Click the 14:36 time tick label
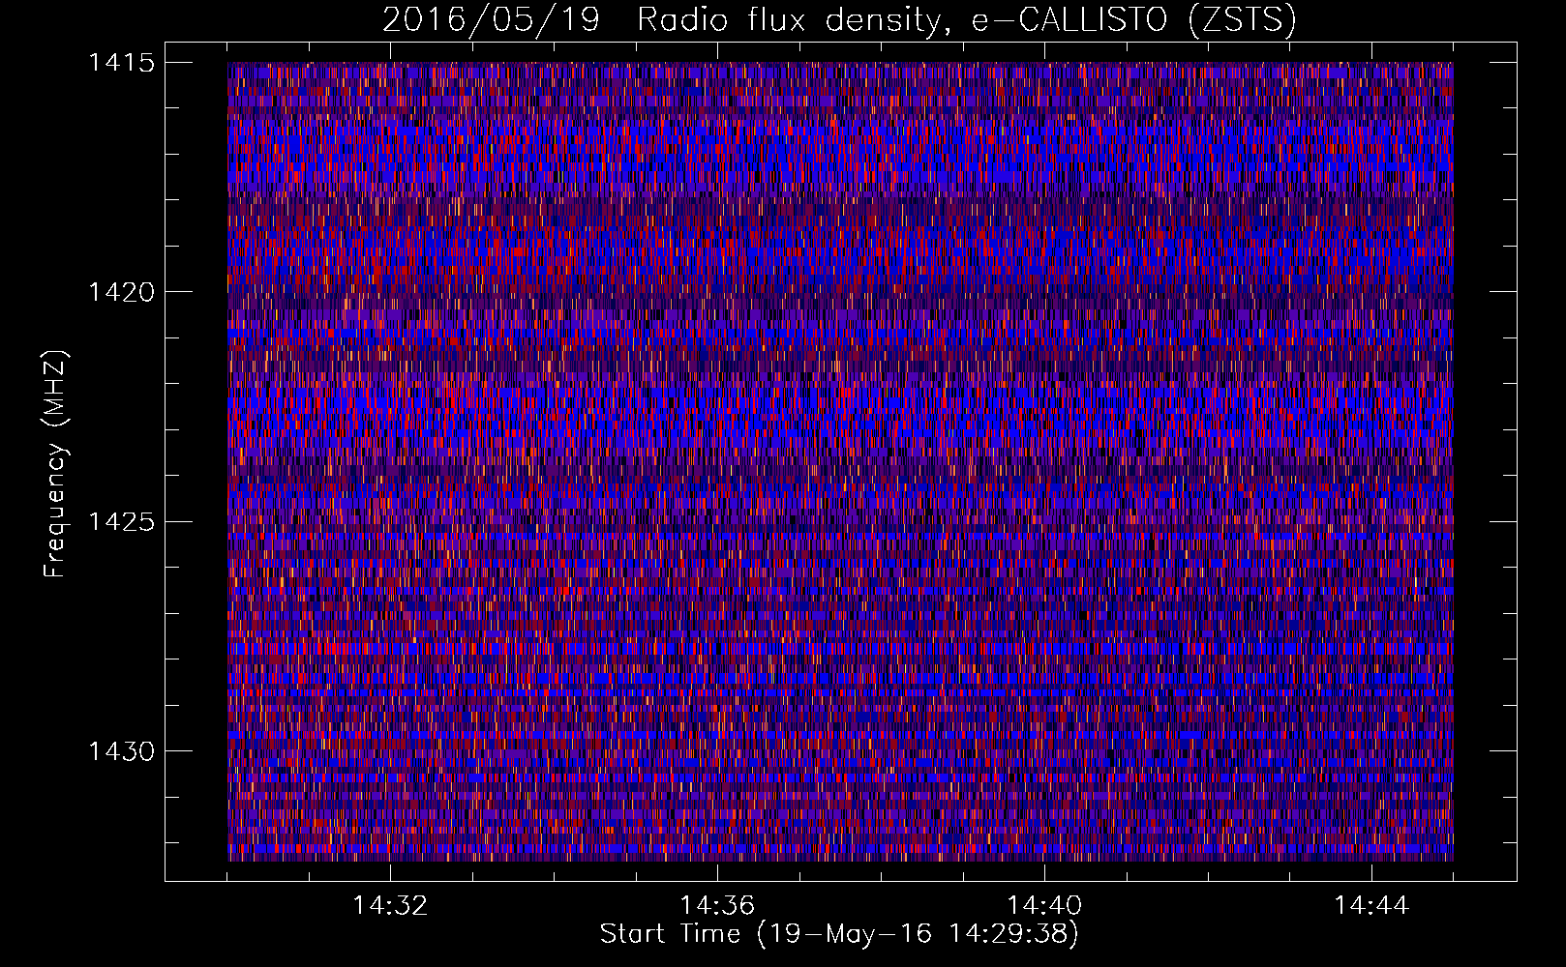Viewport: 1566px width, 967px height. click(717, 906)
